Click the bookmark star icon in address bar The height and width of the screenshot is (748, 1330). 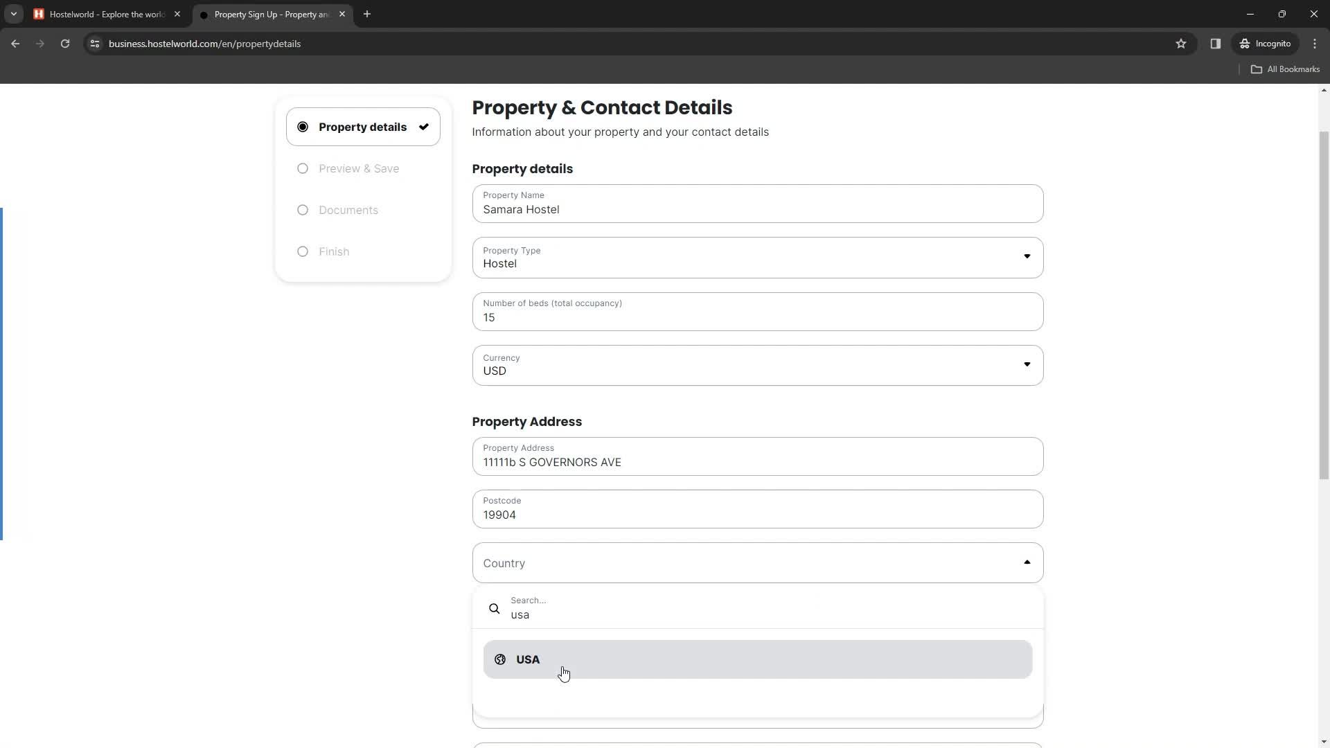pyautogui.click(x=1182, y=43)
